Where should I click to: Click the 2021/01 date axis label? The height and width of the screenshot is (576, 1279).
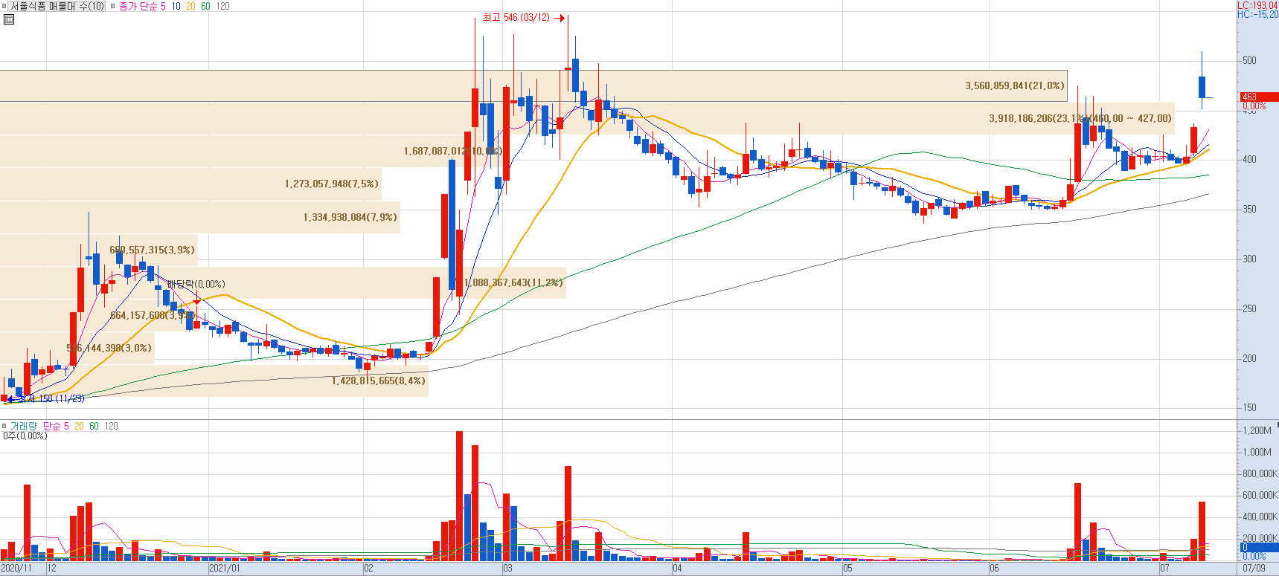225,569
